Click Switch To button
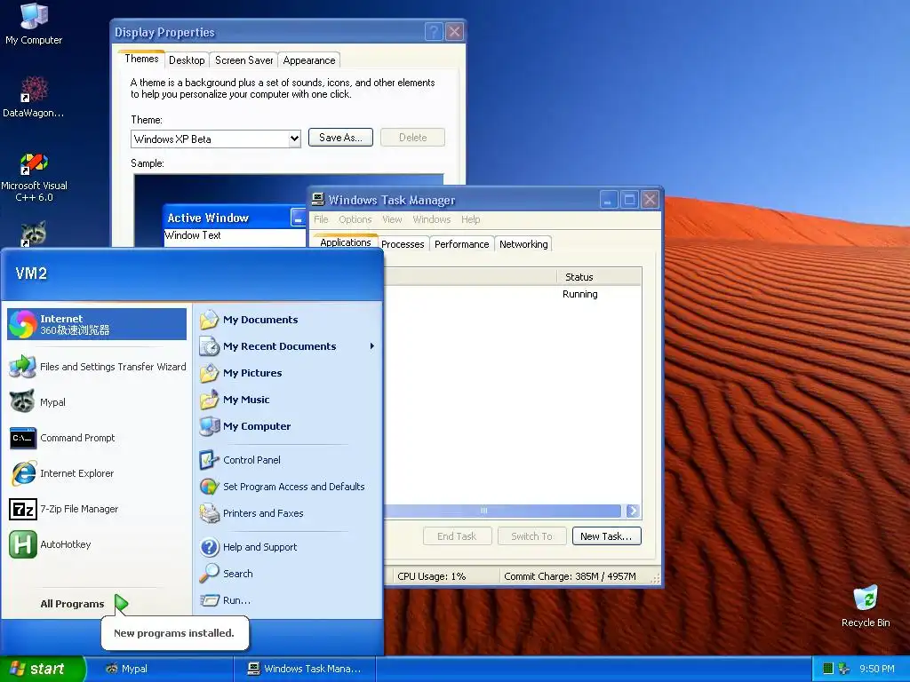The height and width of the screenshot is (682, 910). [x=531, y=536]
